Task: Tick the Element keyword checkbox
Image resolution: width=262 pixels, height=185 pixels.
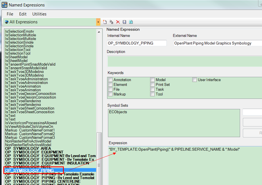Action: coord(110,84)
